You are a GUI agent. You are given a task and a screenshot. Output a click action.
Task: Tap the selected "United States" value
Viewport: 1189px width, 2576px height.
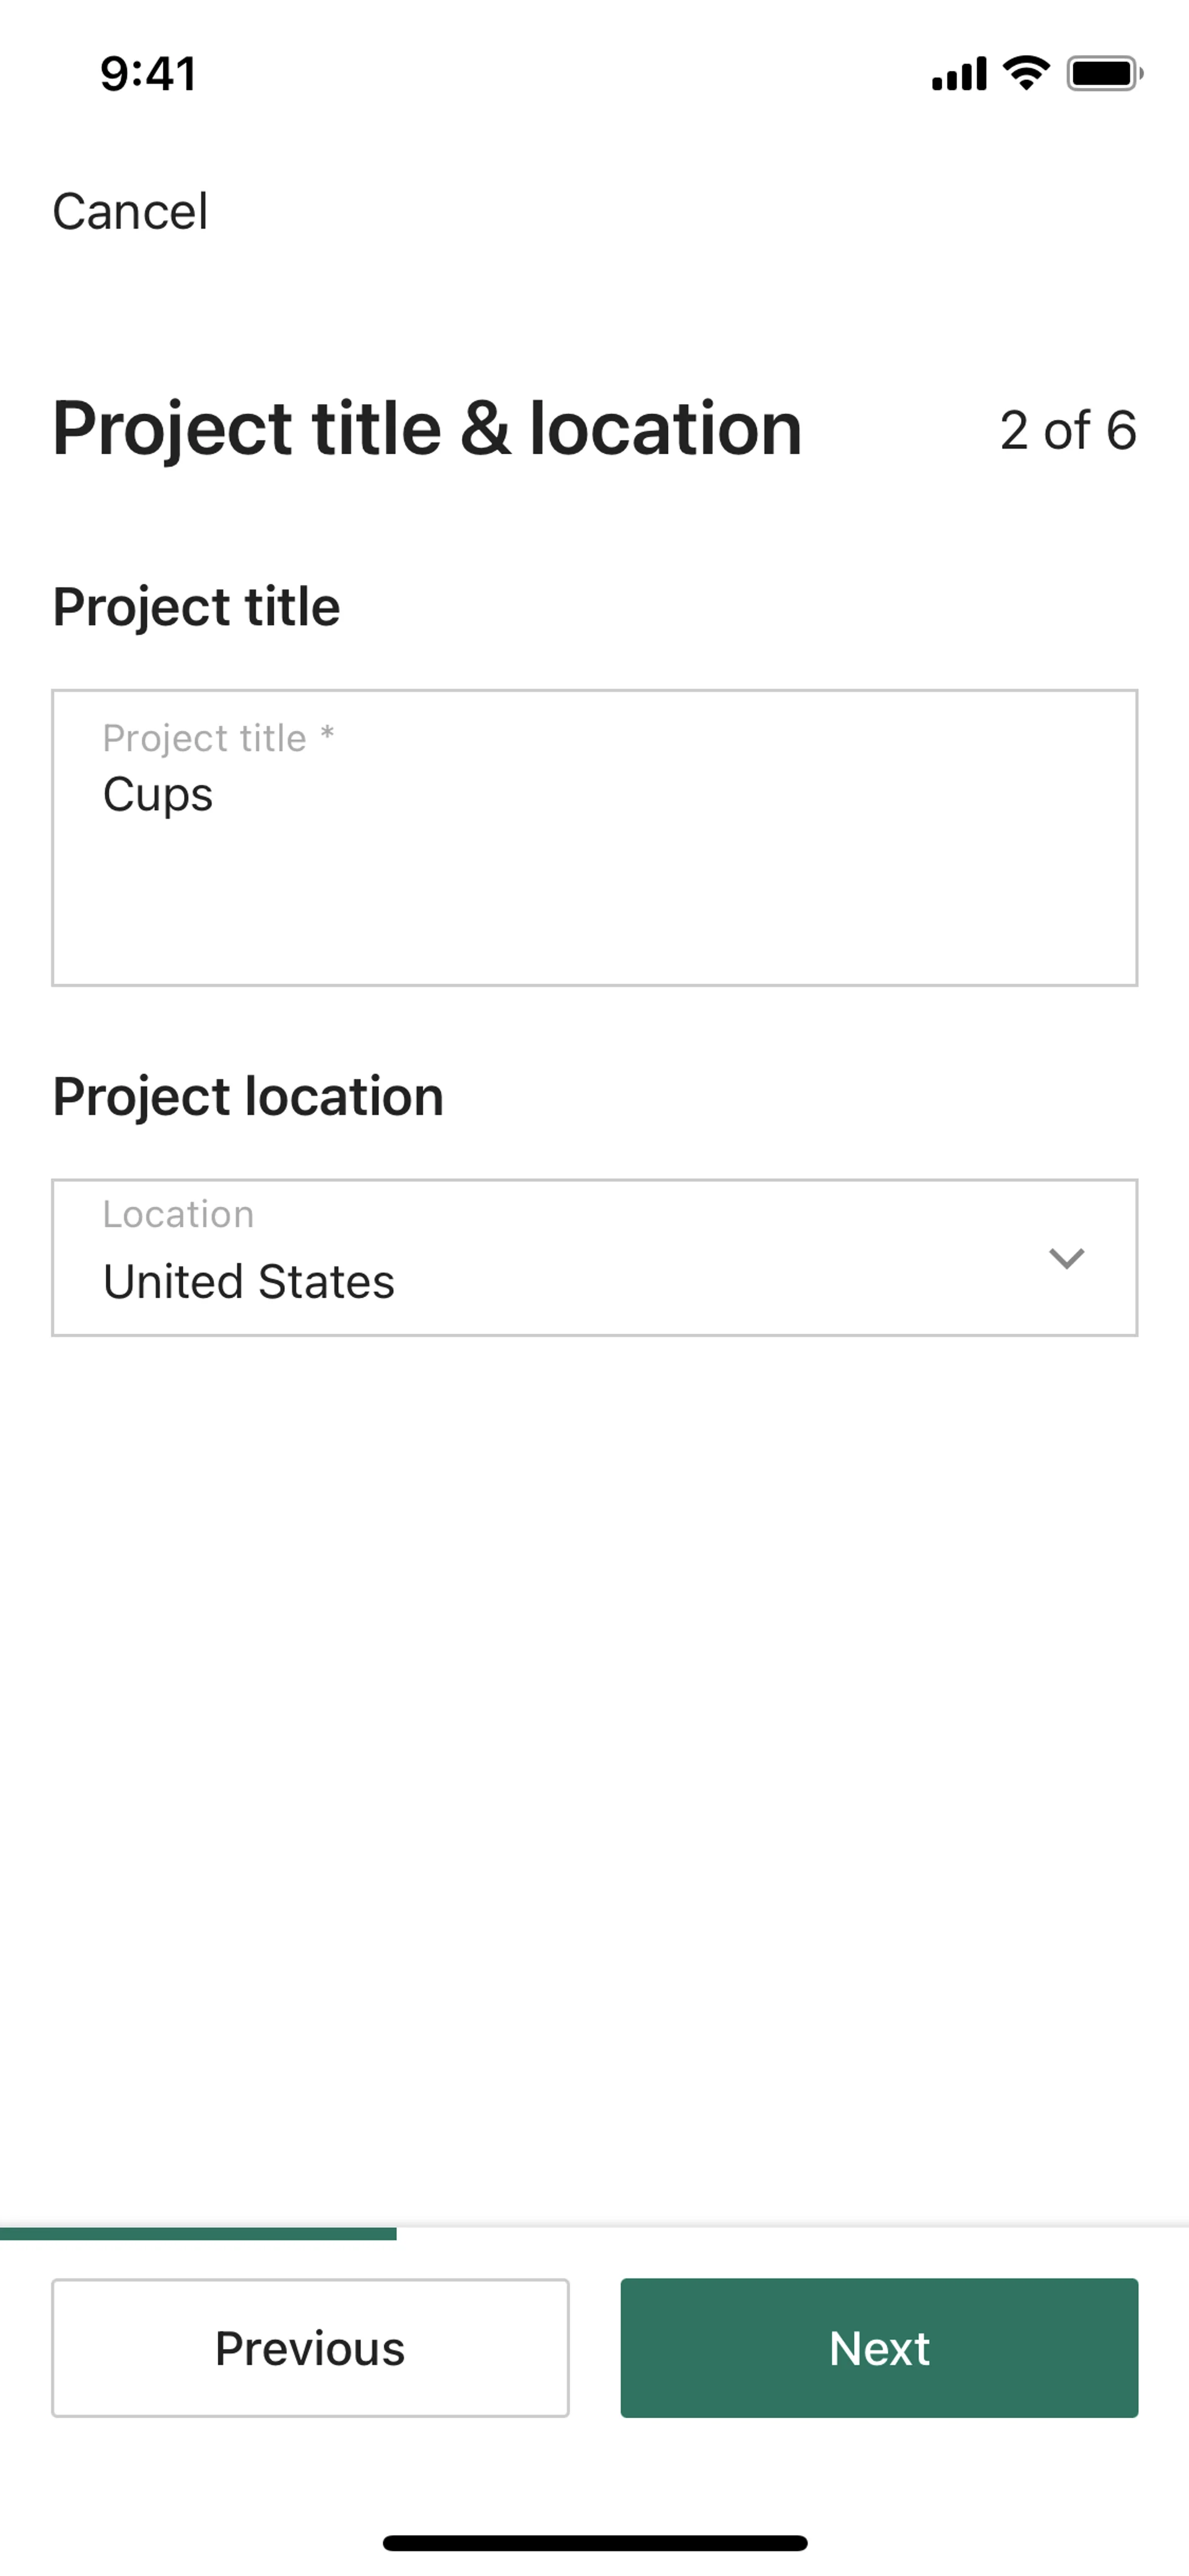[249, 1282]
